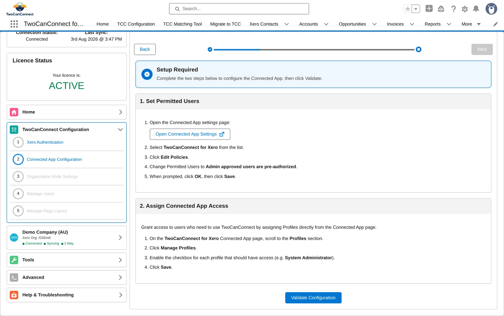Collapse the TwoCanConnect Configuration section
The image size is (504, 316).
click(x=120, y=130)
